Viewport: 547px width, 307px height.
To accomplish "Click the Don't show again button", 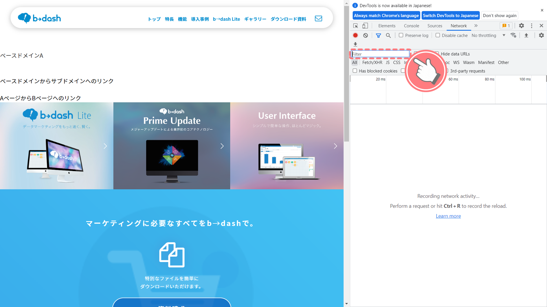I will pyautogui.click(x=500, y=16).
